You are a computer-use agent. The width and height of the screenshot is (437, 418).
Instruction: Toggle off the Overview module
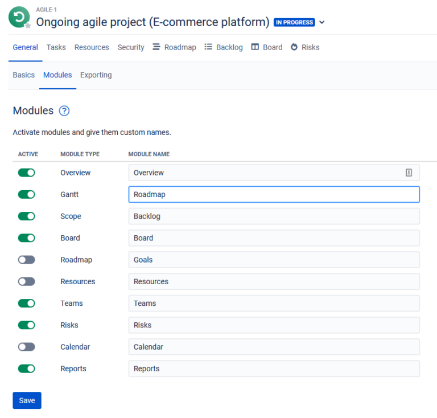tap(27, 173)
